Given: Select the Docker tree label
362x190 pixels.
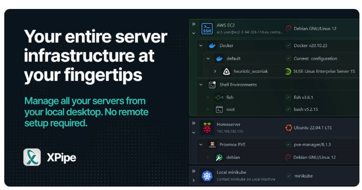Looking at the screenshot, I should (226, 46).
